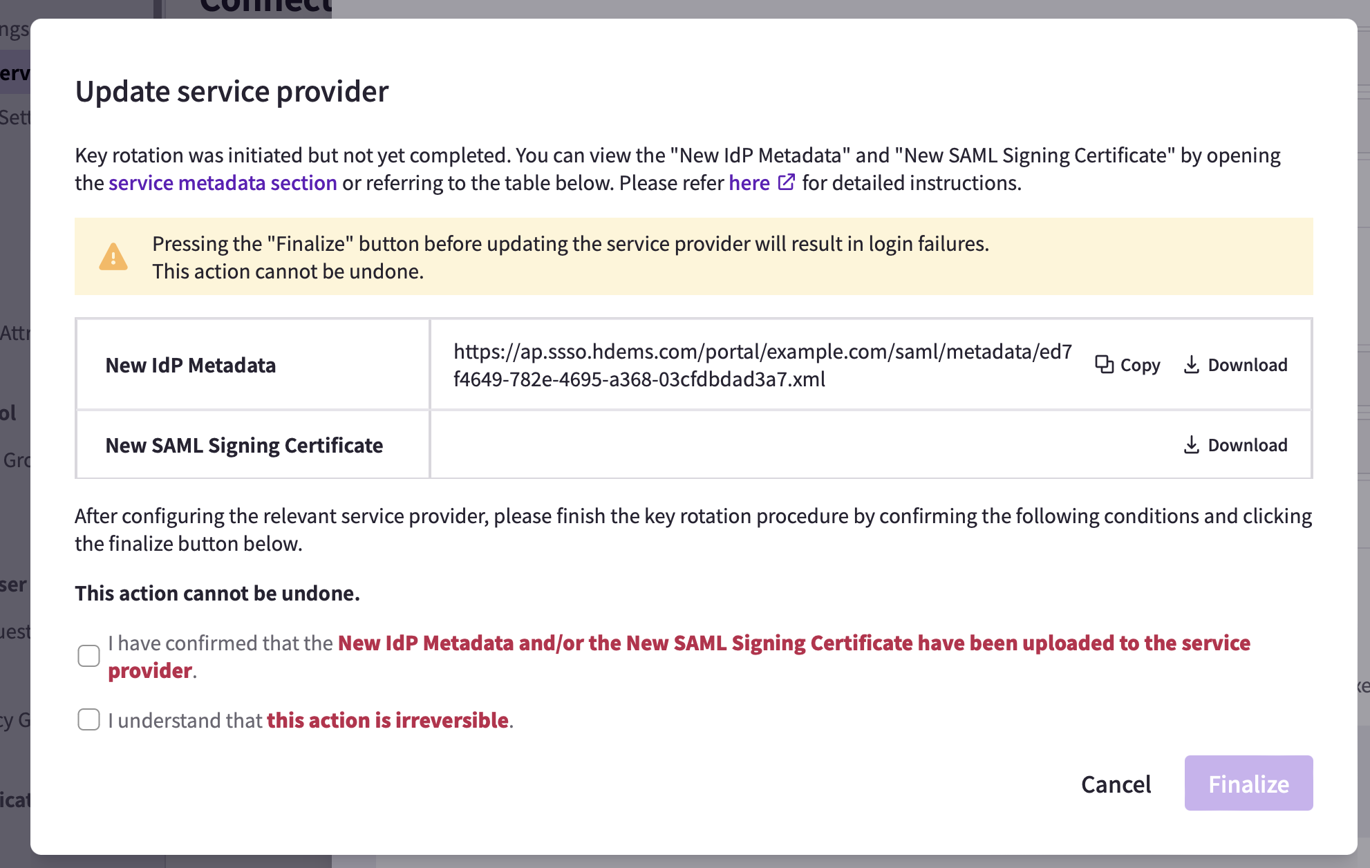The image size is (1370, 868).
Task: Click the yellow warning triangle icon
Action: click(113, 256)
